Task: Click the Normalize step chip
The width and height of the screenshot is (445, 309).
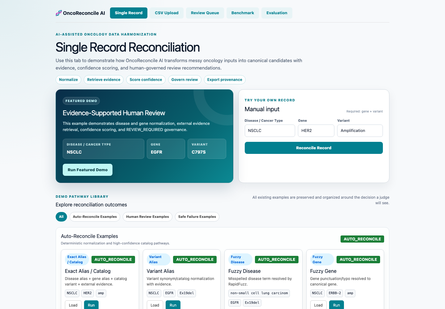Action: 68,80
